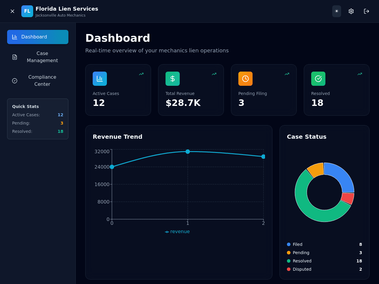The height and width of the screenshot is (284, 379).
Task: Click the Resolved green check icon
Action: [x=318, y=79]
